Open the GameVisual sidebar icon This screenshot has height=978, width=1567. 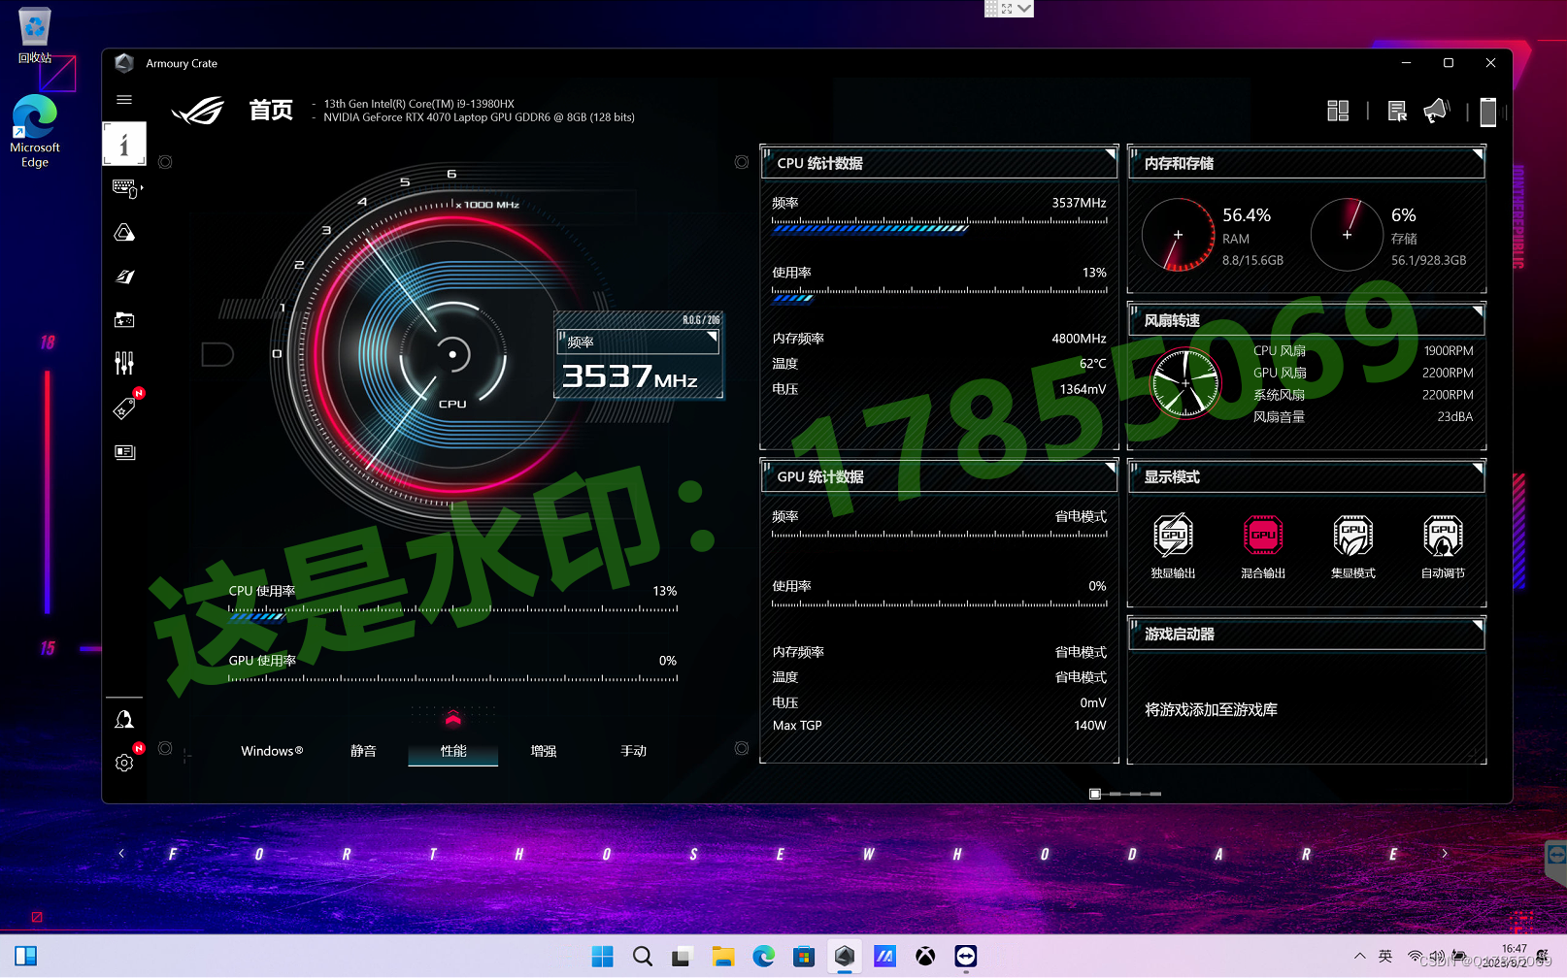pos(124,277)
